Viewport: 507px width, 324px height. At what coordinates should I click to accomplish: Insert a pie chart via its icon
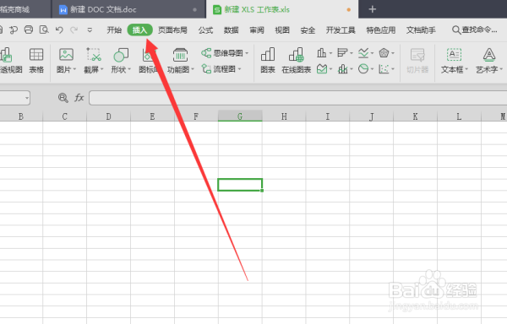363,68
